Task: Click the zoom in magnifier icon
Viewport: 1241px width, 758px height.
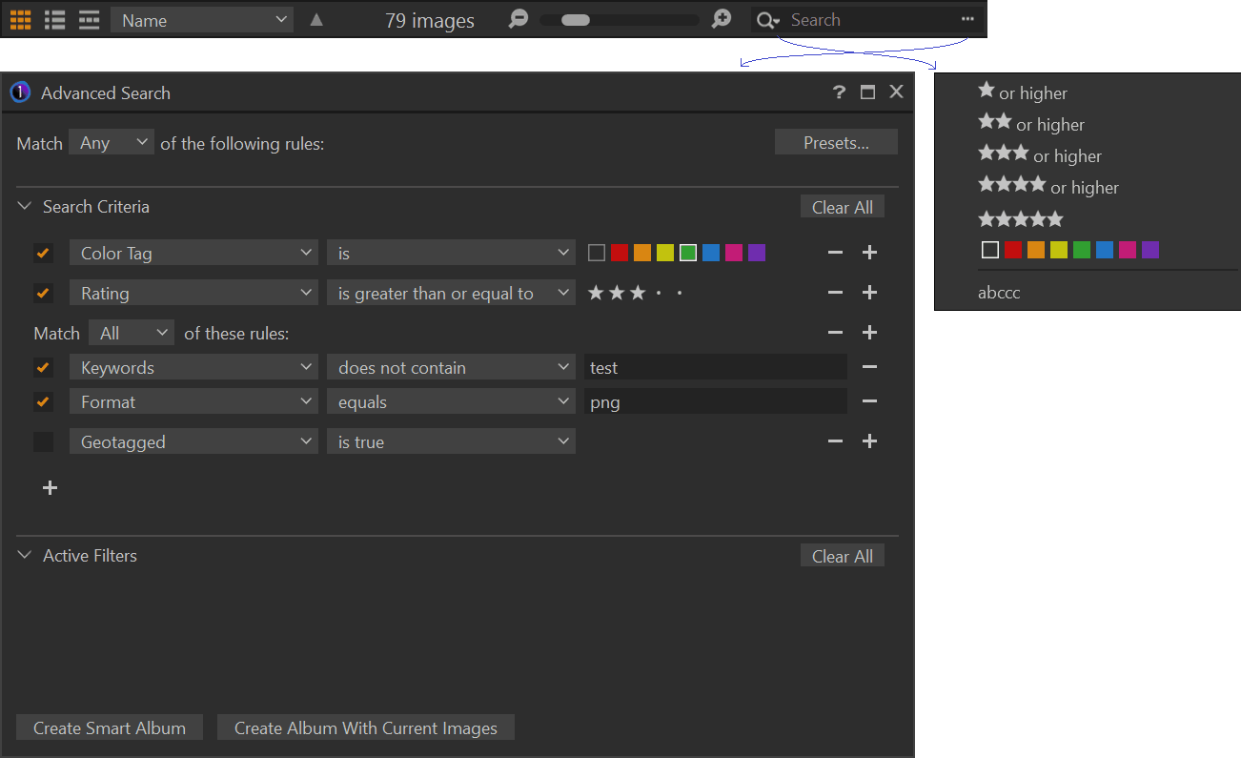Action: [722, 19]
